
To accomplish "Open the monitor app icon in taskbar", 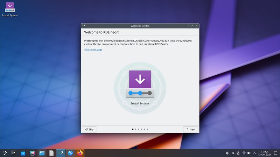I will [33, 153].
